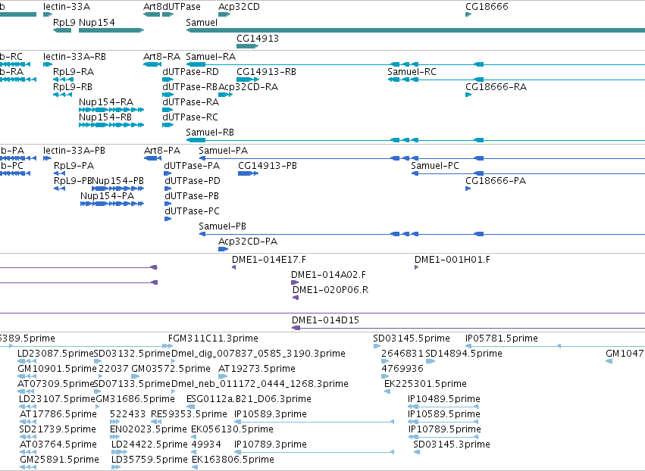The width and height of the screenshot is (645, 471).
Task: Select the Nup154-PA protein label
Action: click(108, 195)
